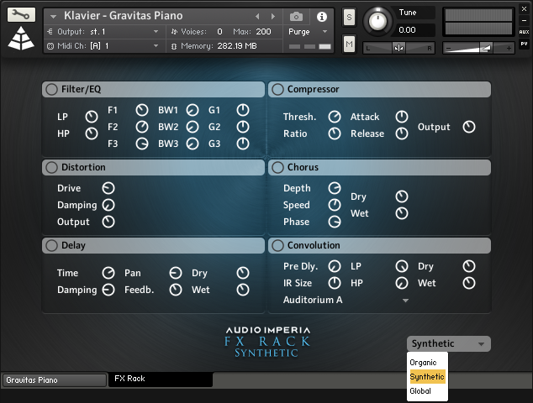Click the Distortion Drive knob
The width and height of the screenshot is (533, 403).
tap(108, 188)
